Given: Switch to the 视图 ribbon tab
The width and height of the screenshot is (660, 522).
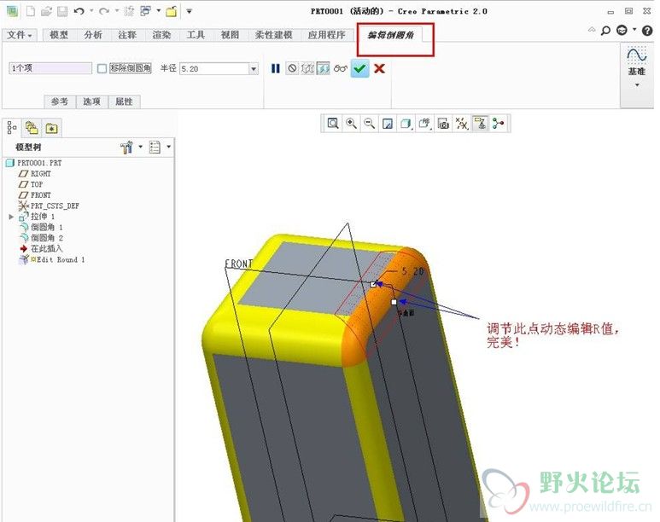Looking at the screenshot, I should pyautogui.click(x=230, y=35).
